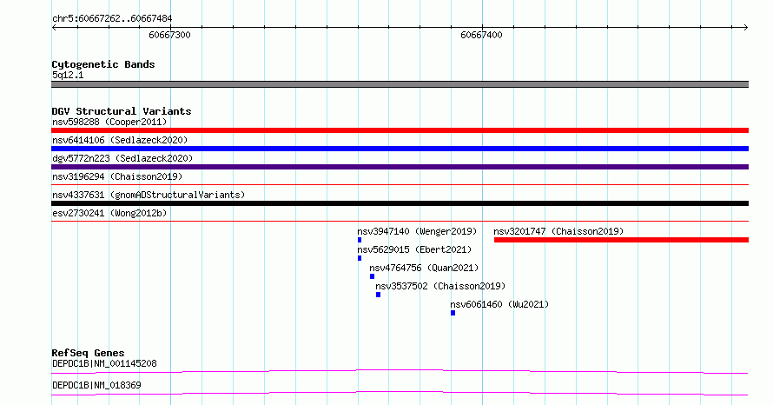Click the red nsv3201747 variant bar

tap(621, 240)
